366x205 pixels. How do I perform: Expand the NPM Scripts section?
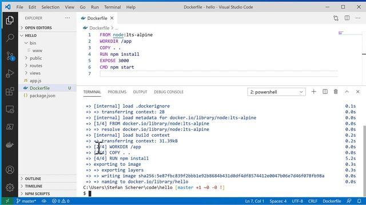point(47,194)
